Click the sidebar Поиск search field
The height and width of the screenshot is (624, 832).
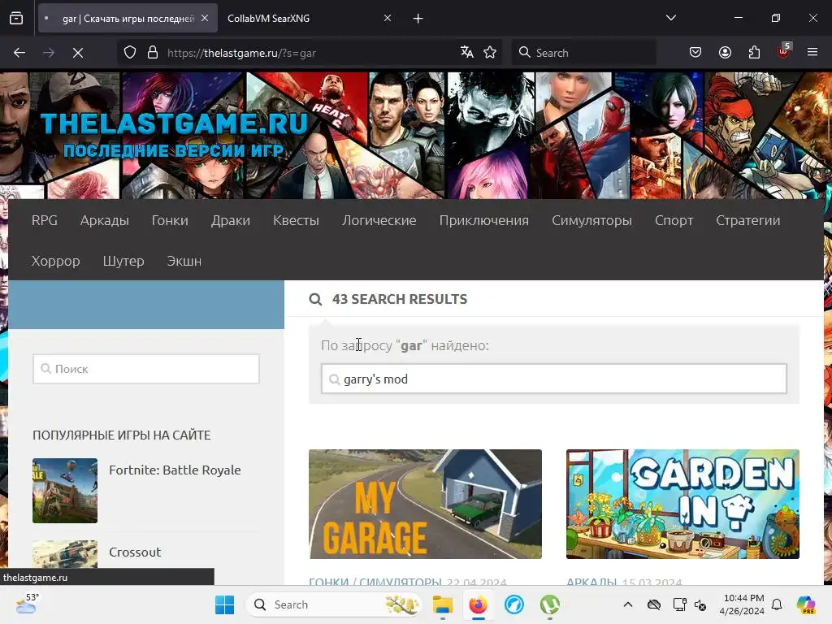(x=146, y=369)
